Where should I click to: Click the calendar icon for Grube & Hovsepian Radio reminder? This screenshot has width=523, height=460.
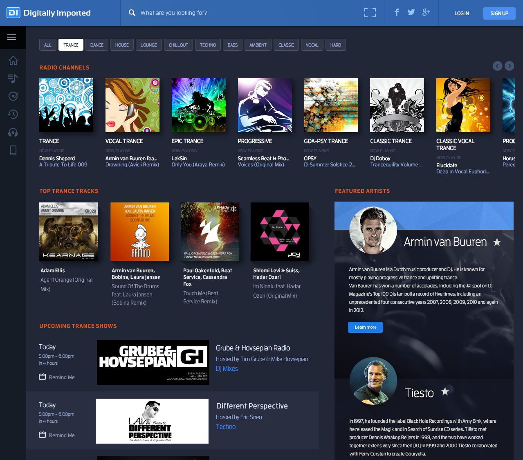coord(43,377)
